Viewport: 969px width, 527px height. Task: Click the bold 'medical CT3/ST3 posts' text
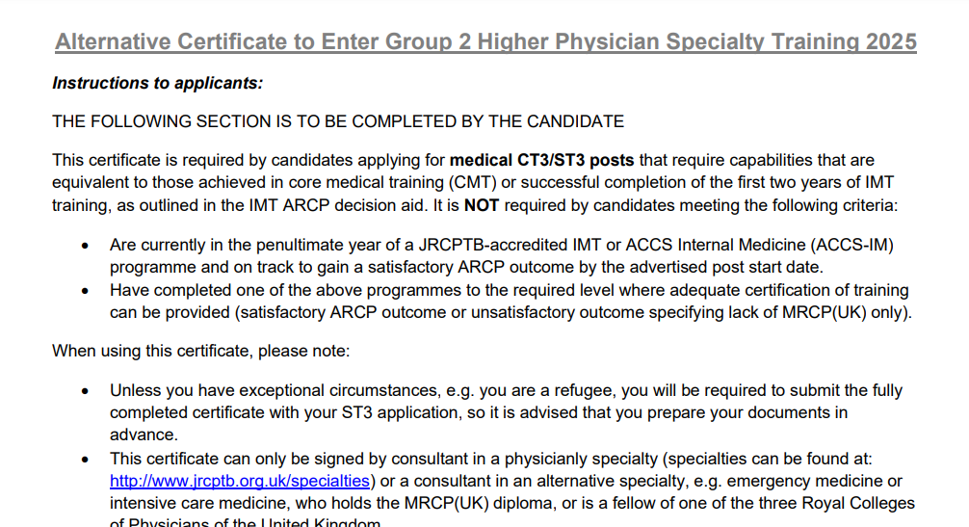tap(541, 160)
